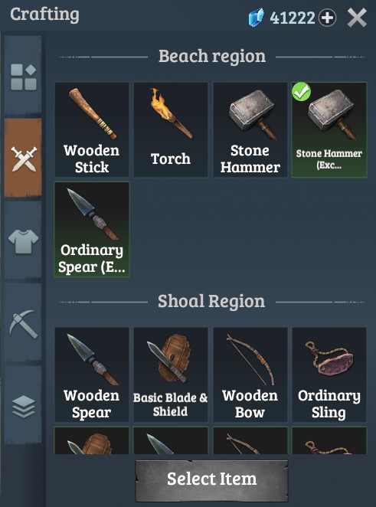Close the Crafting window
Screen dimensions: 376x507
tap(357, 18)
